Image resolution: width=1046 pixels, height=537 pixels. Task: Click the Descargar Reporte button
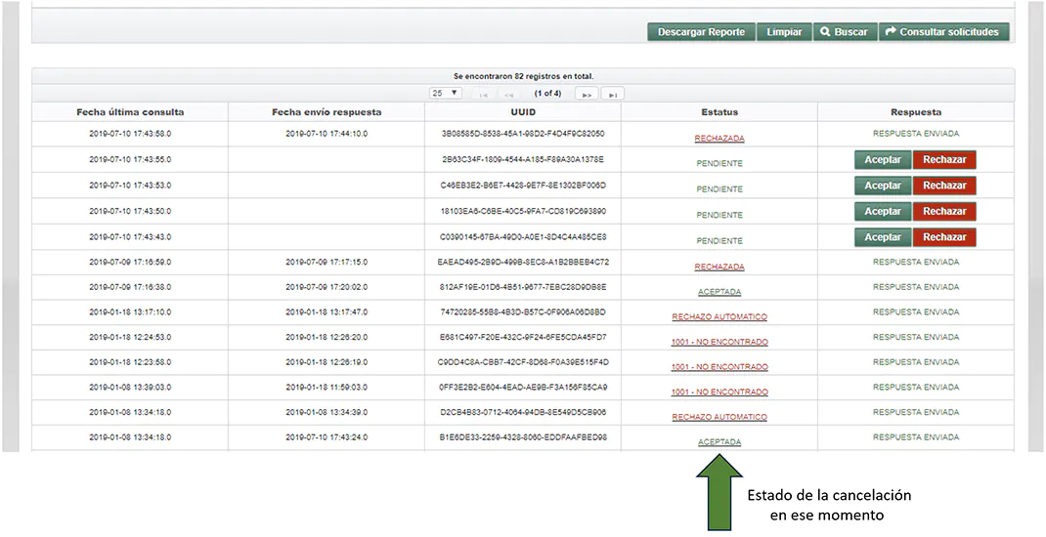(701, 32)
